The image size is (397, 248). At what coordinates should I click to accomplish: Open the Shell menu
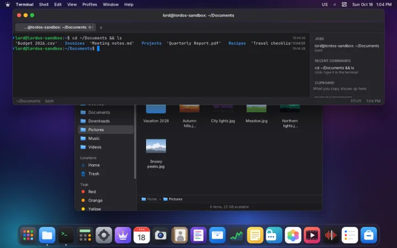[x=44, y=4]
